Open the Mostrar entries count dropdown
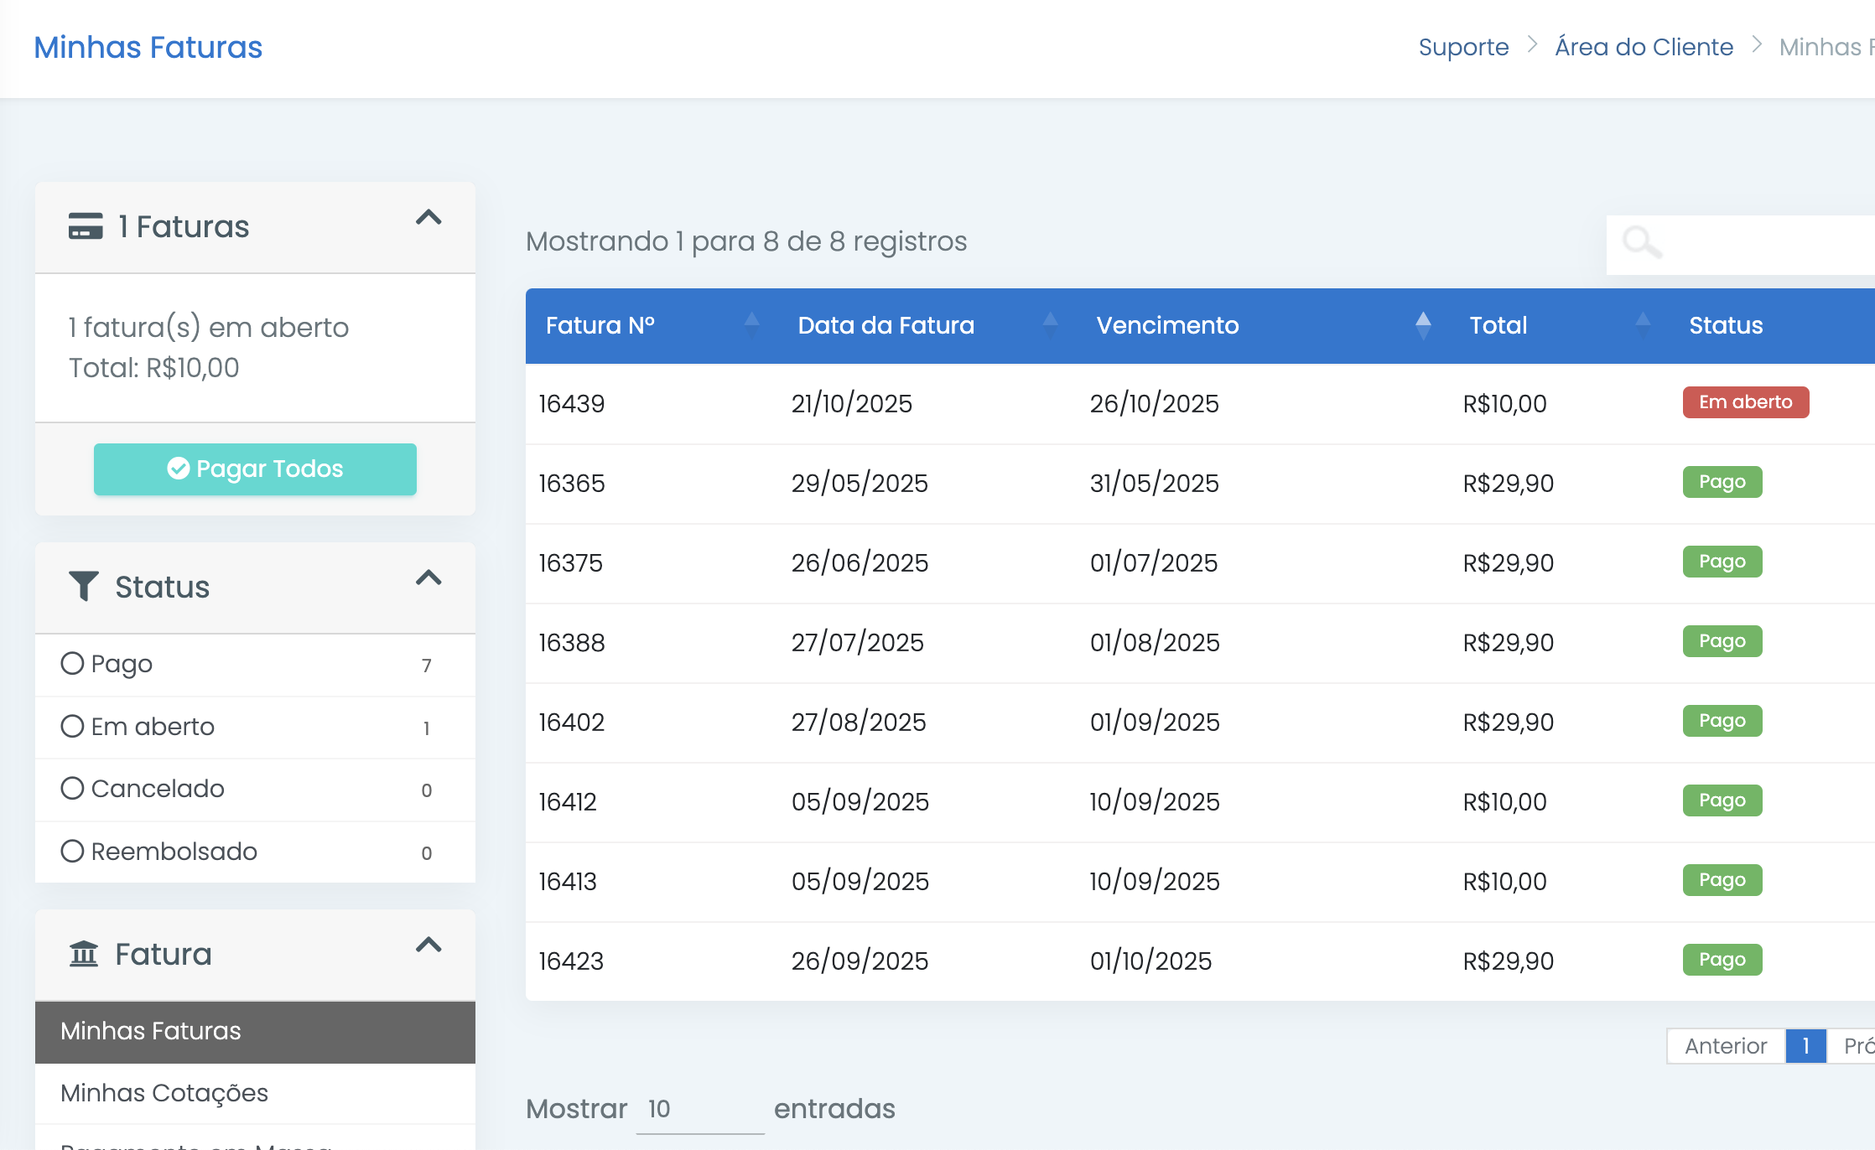Image resolution: width=1875 pixels, height=1150 pixels. 699,1109
